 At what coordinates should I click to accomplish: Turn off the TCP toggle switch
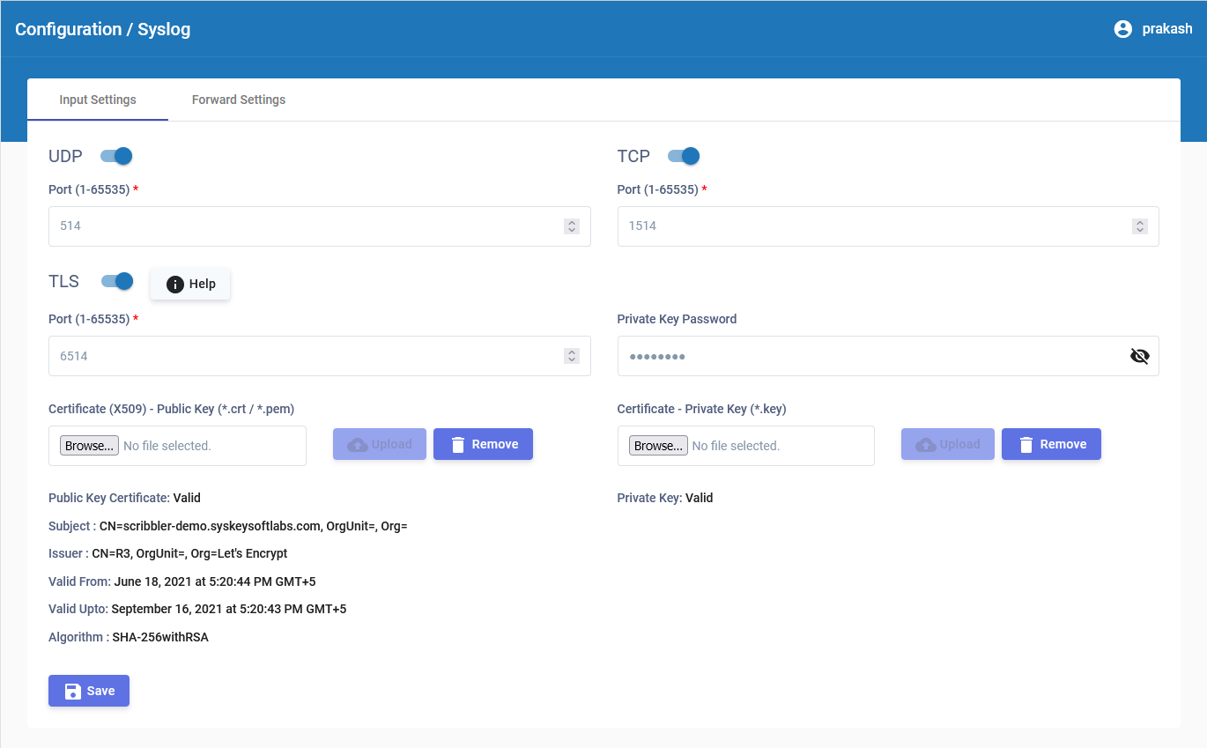(684, 156)
